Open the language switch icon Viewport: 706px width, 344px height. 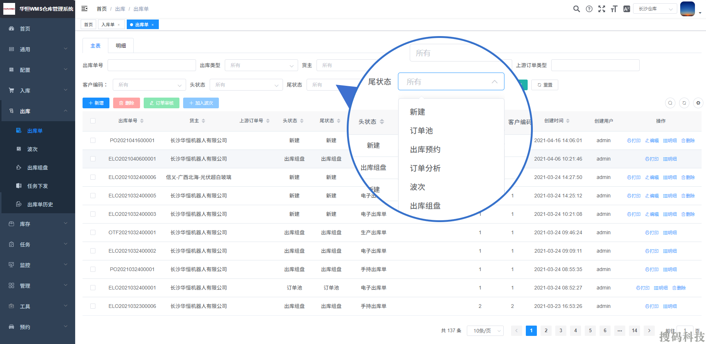pyautogui.click(x=626, y=9)
